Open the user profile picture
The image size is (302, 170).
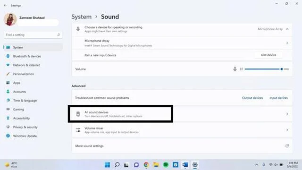point(10,19)
